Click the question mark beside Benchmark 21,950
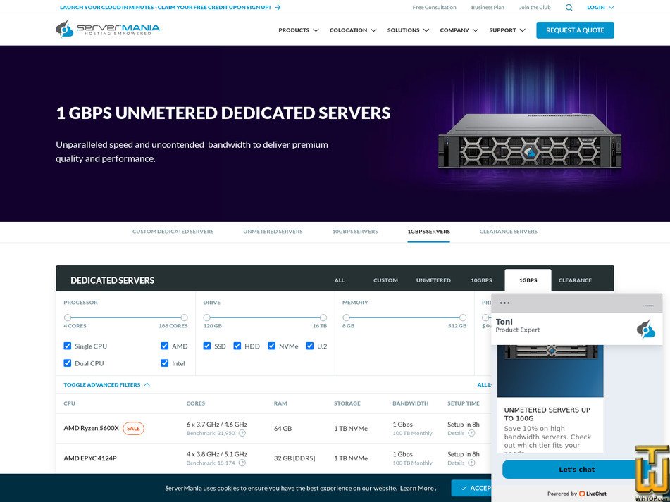The image size is (670, 502). 241,433
